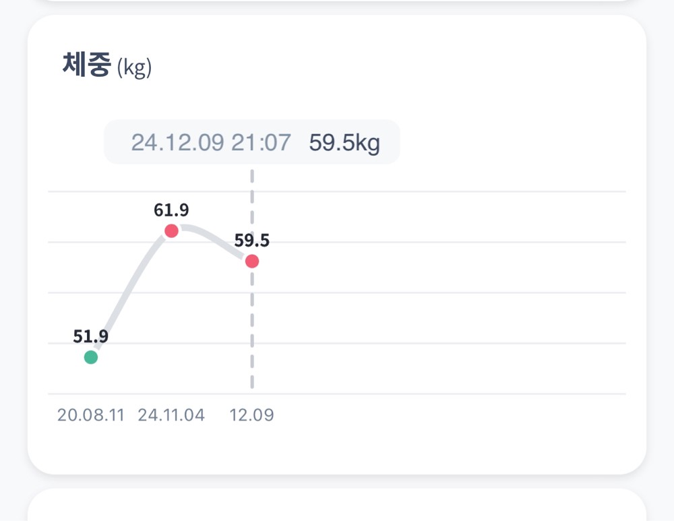Viewport: 674px width, 521px height.
Task: Select the 24.11.04 date axis label
Action: (x=171, y=415)
